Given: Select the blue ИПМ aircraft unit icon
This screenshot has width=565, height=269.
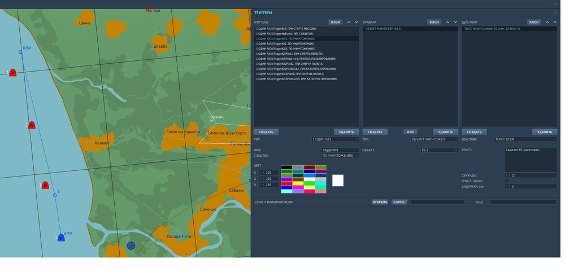Looking at the screenshot, I should tap(61, 238).
